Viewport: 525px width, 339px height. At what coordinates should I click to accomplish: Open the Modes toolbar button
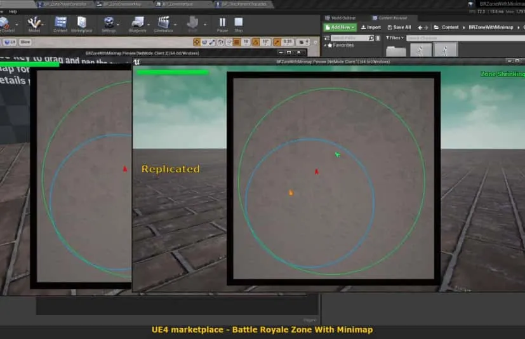click(x=34, y=25)
